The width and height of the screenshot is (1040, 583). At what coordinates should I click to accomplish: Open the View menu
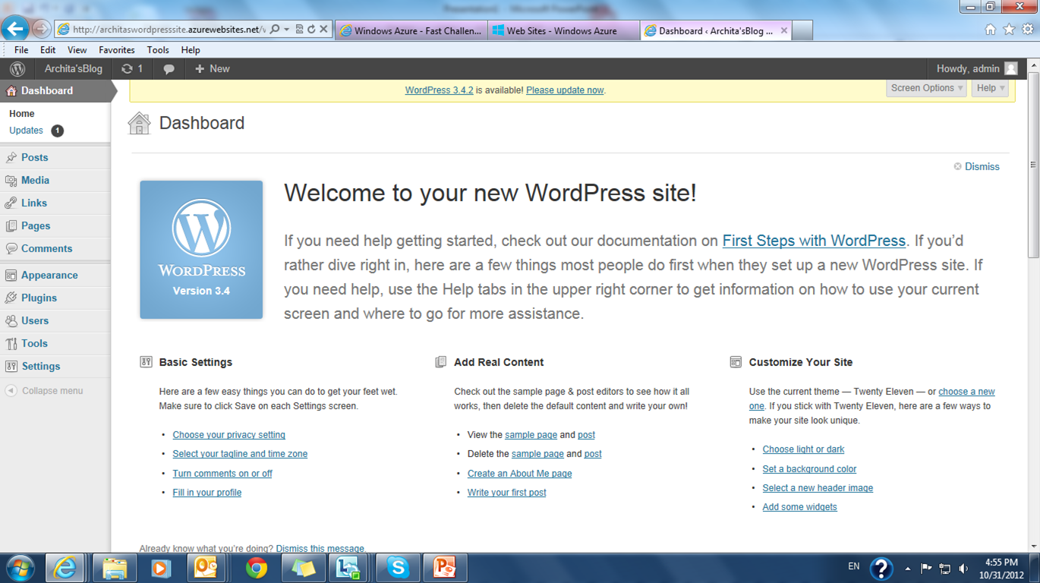click(x=77, y=50)
